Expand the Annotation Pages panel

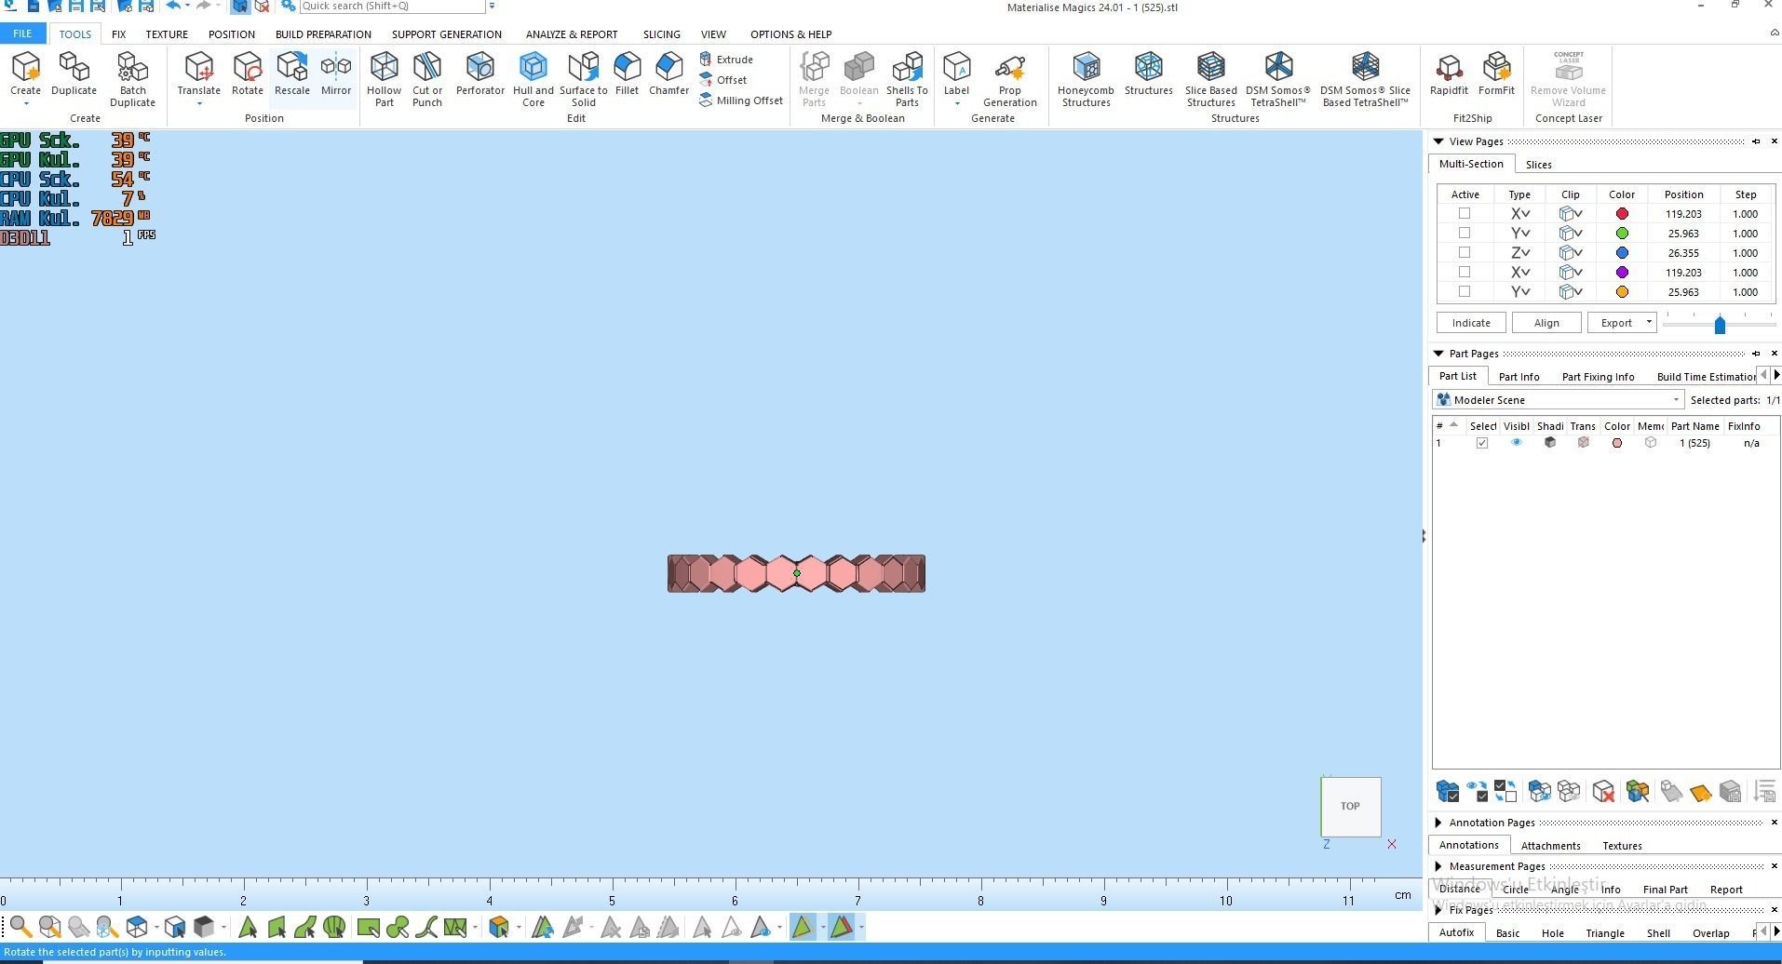(x=1438, y=823)
